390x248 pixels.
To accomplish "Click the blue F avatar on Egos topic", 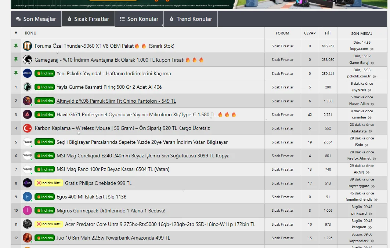I will (x=28, y=197).
